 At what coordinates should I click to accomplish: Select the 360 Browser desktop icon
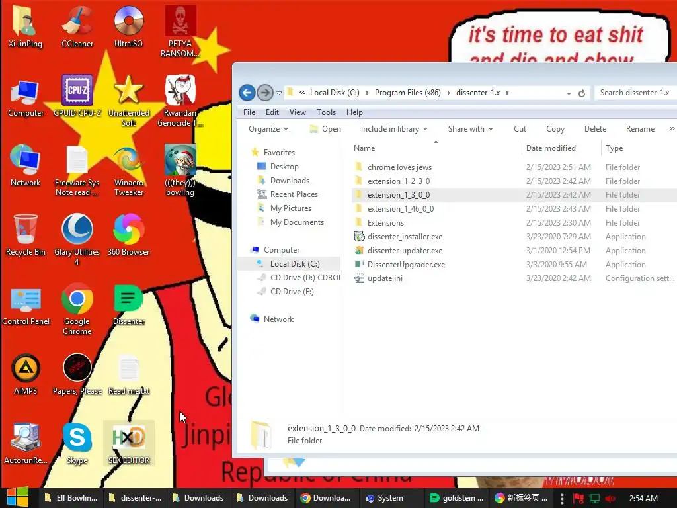click(x=129, y=235)
